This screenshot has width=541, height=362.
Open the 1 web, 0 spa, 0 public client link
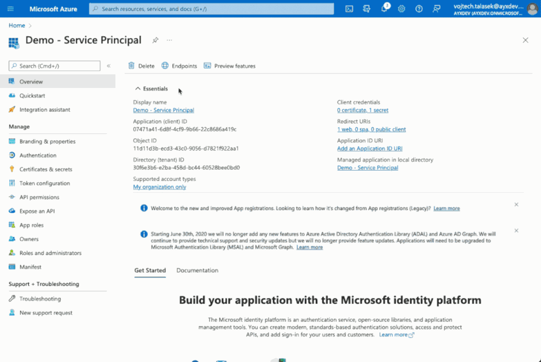(371, 129)
